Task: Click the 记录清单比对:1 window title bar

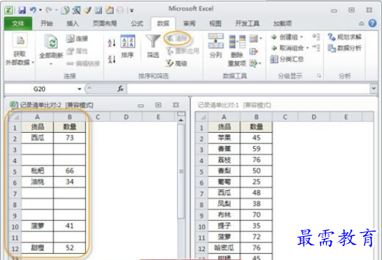Action: click(x=284, y=105)
